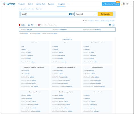Go to the Synonyms tab

[51, 4]
